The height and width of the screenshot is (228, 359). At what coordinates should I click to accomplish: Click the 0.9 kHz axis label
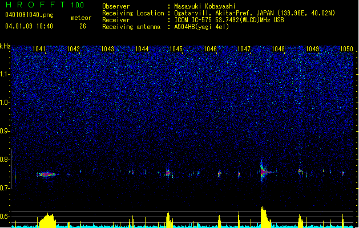pos(5,131)
